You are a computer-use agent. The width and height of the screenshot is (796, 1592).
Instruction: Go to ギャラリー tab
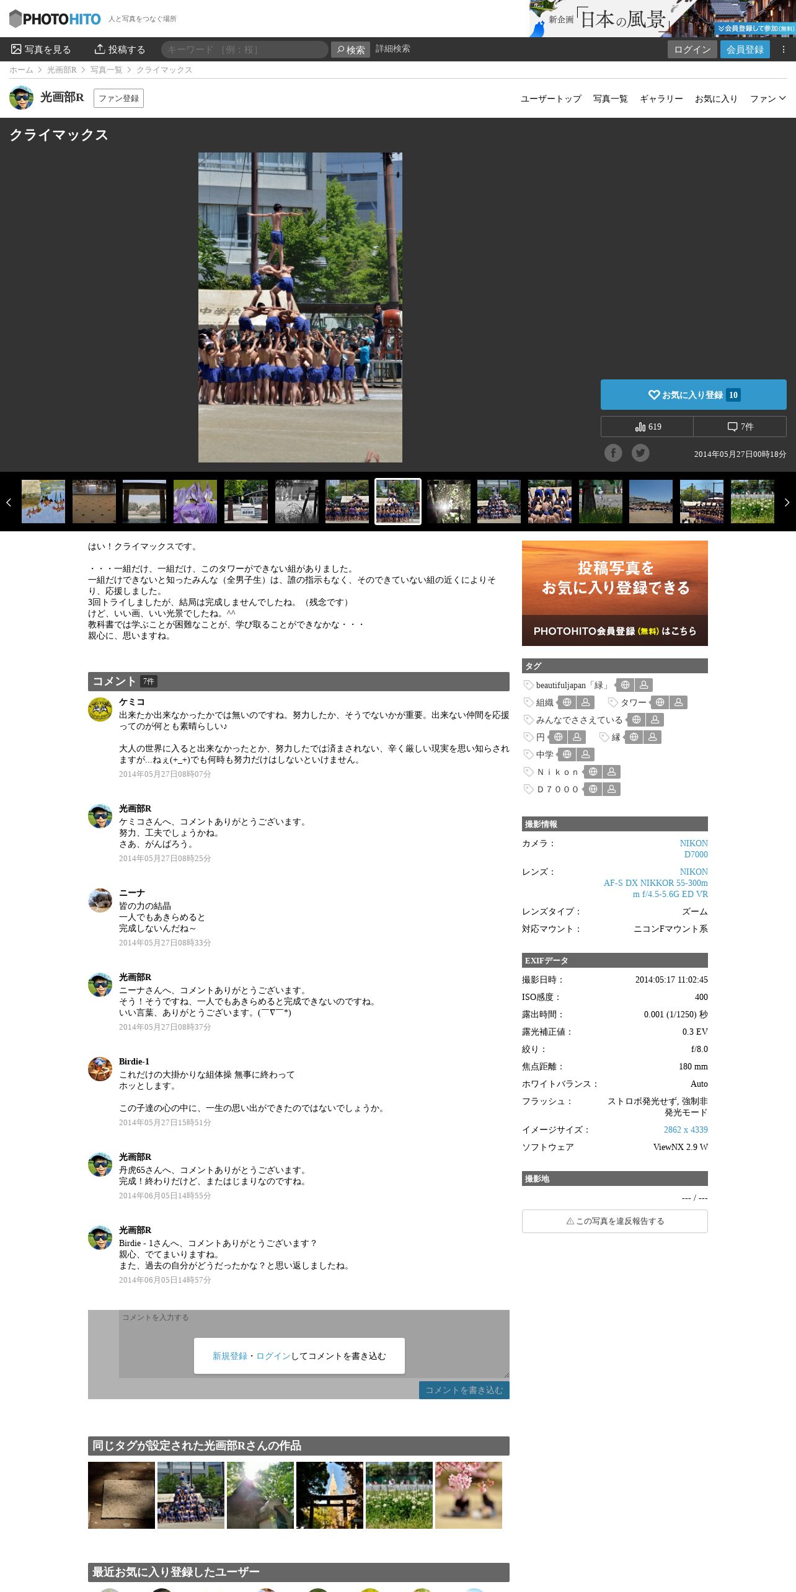(x=661, y=99)
